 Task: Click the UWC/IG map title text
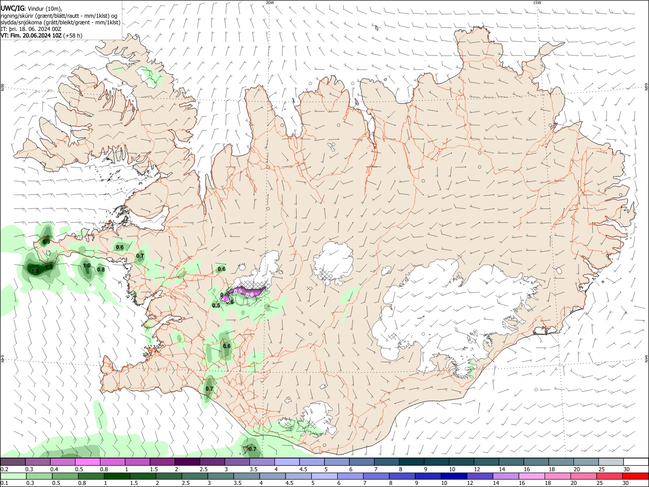12,9
